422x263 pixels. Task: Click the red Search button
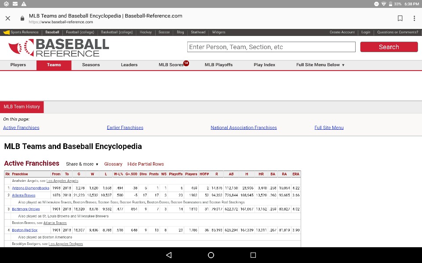[389, 47]
